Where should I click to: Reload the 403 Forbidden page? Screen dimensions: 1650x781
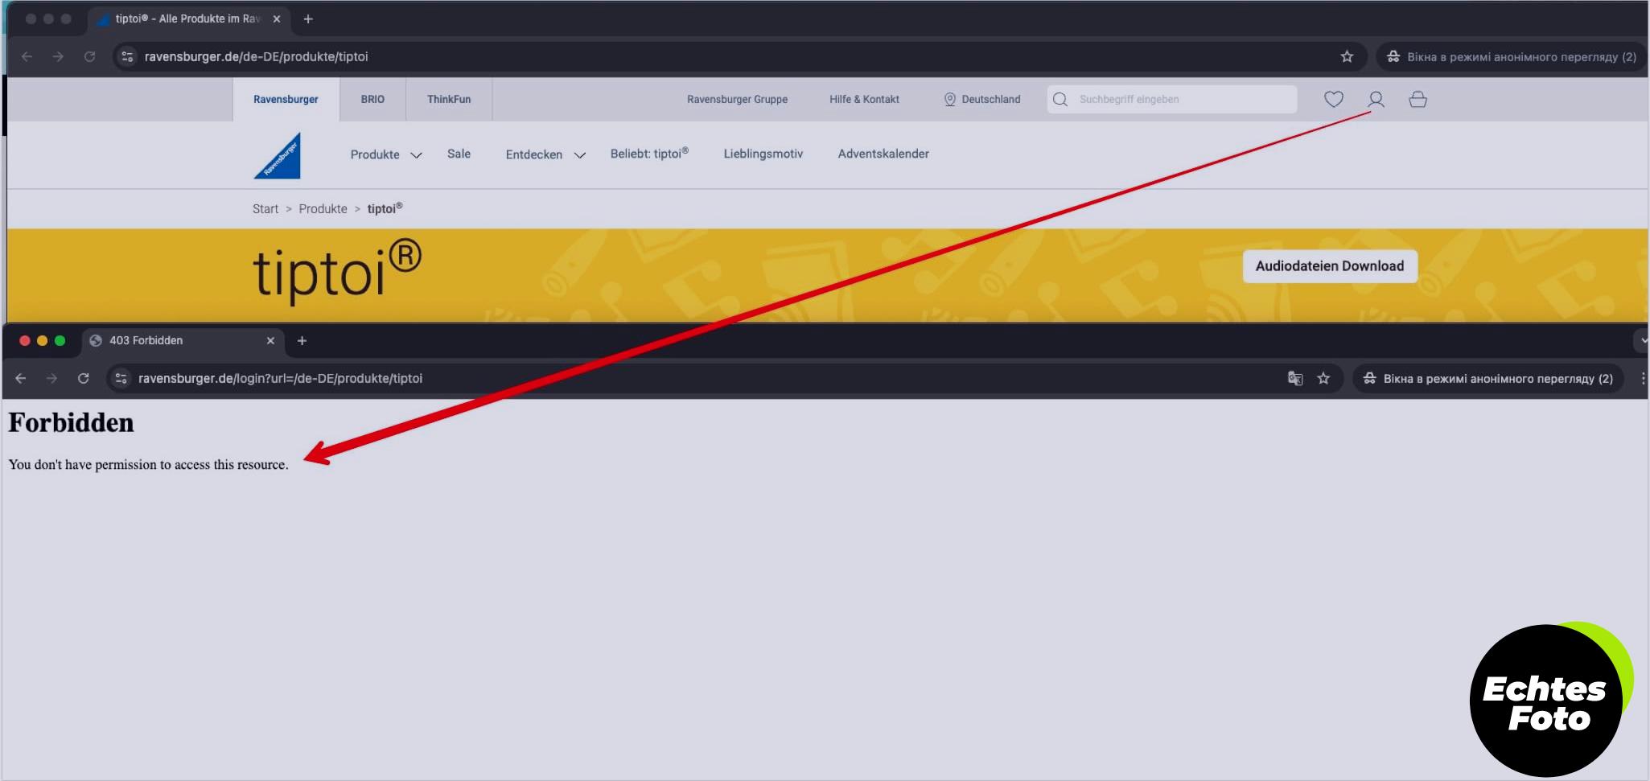point(83,378)
